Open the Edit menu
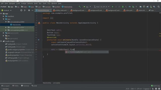This screenshot has height=90, width=161. 2,3
